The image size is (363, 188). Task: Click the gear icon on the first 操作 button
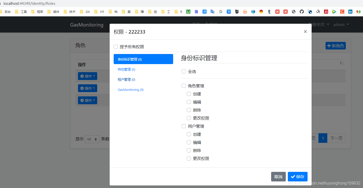[x=82, y=76]
